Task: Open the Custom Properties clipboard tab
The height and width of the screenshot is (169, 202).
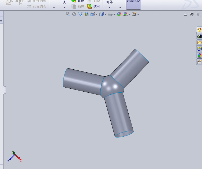Action: tap(199, 62)
